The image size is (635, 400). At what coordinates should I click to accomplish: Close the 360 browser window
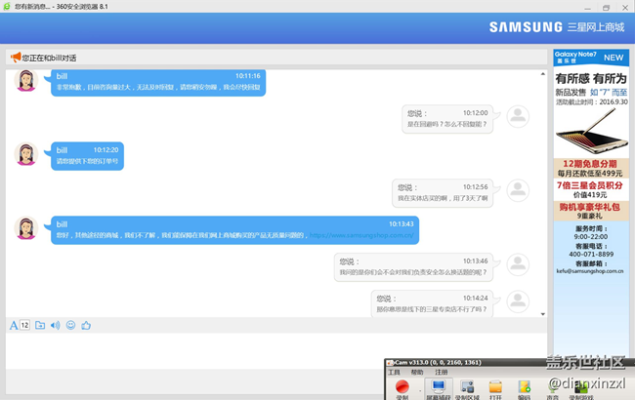click(x=625, y=7)
